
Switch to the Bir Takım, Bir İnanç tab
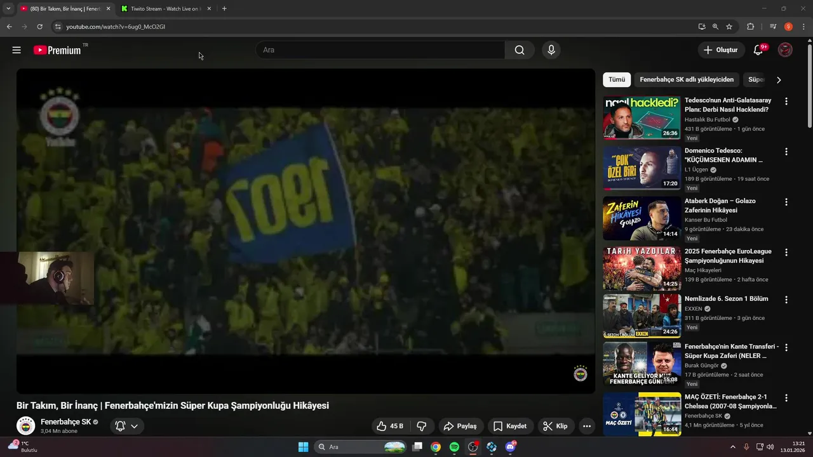(65, 9)
